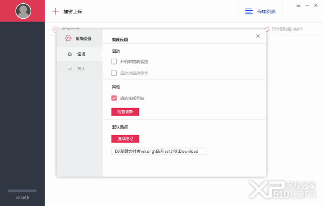Click the 检查更新 check update button
323x206 pixels.
125,112
